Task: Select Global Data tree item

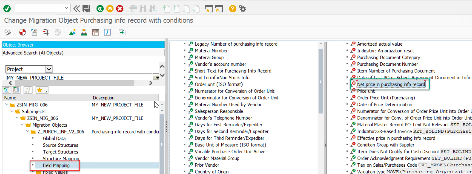Action: point(54,138)
